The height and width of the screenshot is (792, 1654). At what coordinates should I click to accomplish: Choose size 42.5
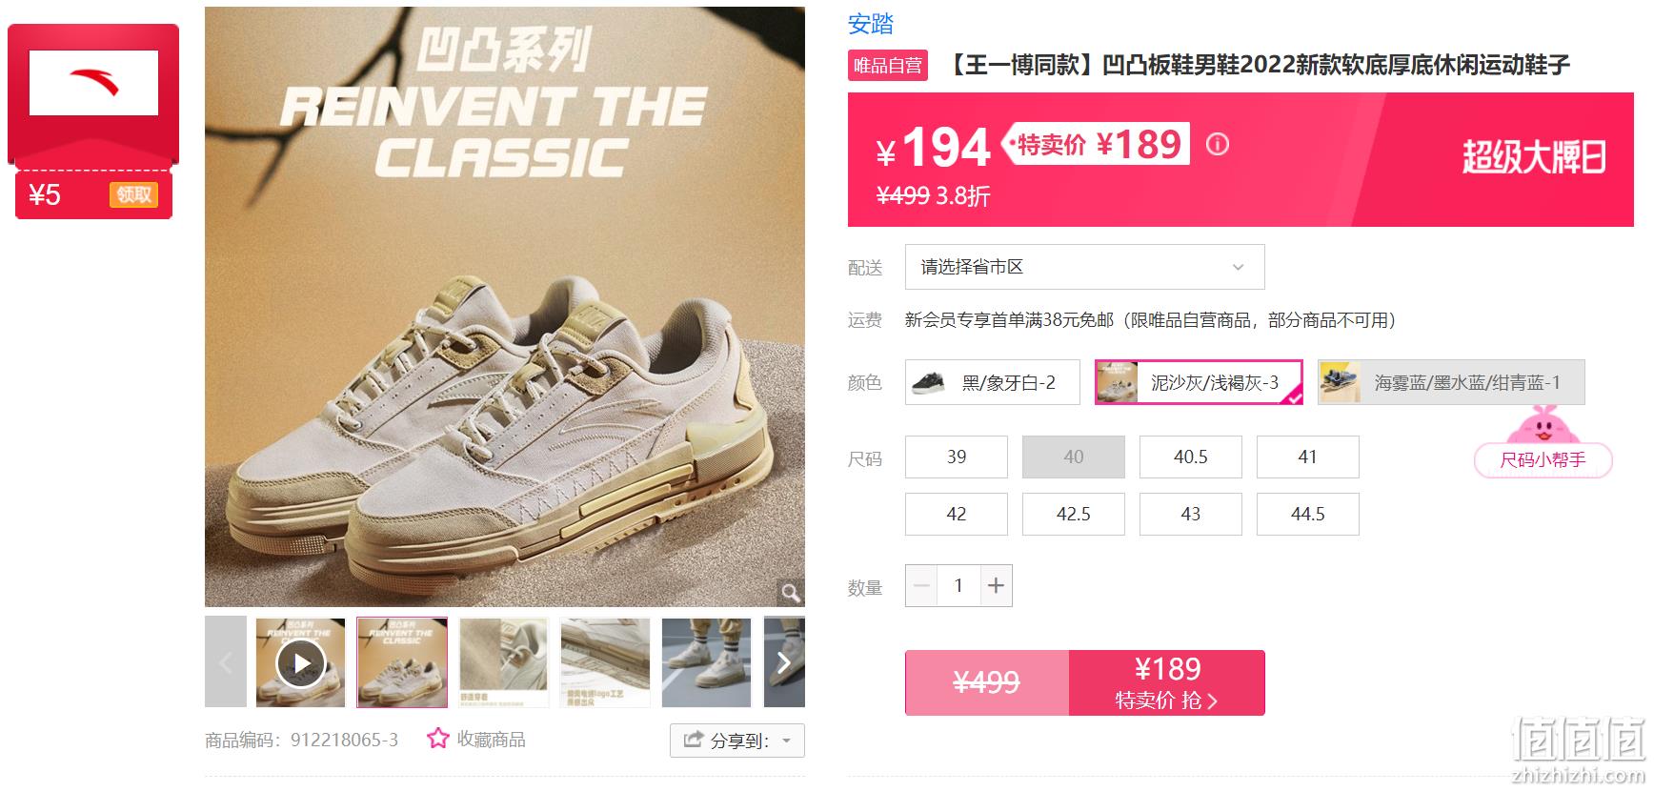point(1074,514)
